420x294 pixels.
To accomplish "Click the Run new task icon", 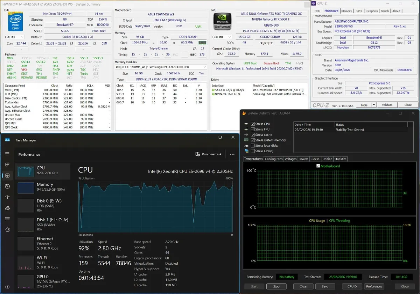I will pyautogui.click(x=197, y=154).
